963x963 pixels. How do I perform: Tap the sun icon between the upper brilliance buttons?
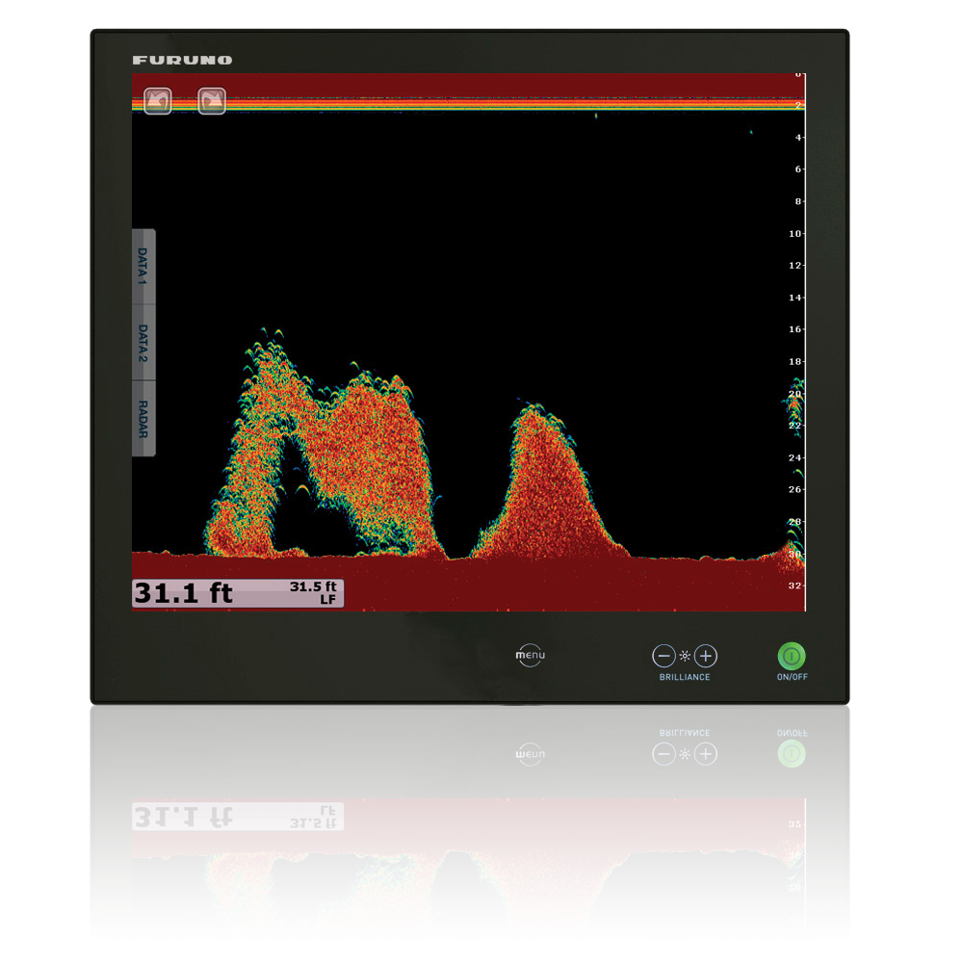pos(685,657)
